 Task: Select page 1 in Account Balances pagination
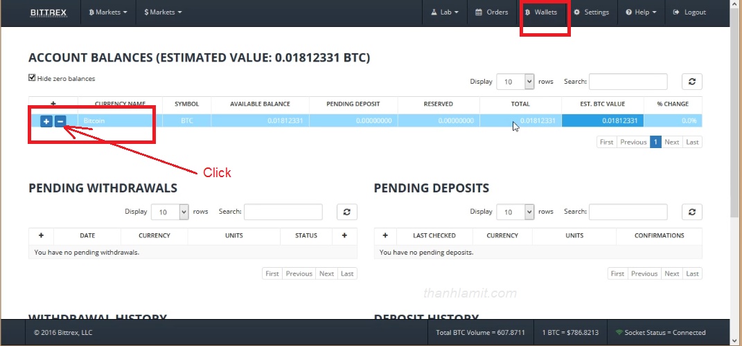pyautogui.click(x=656, y=143)
